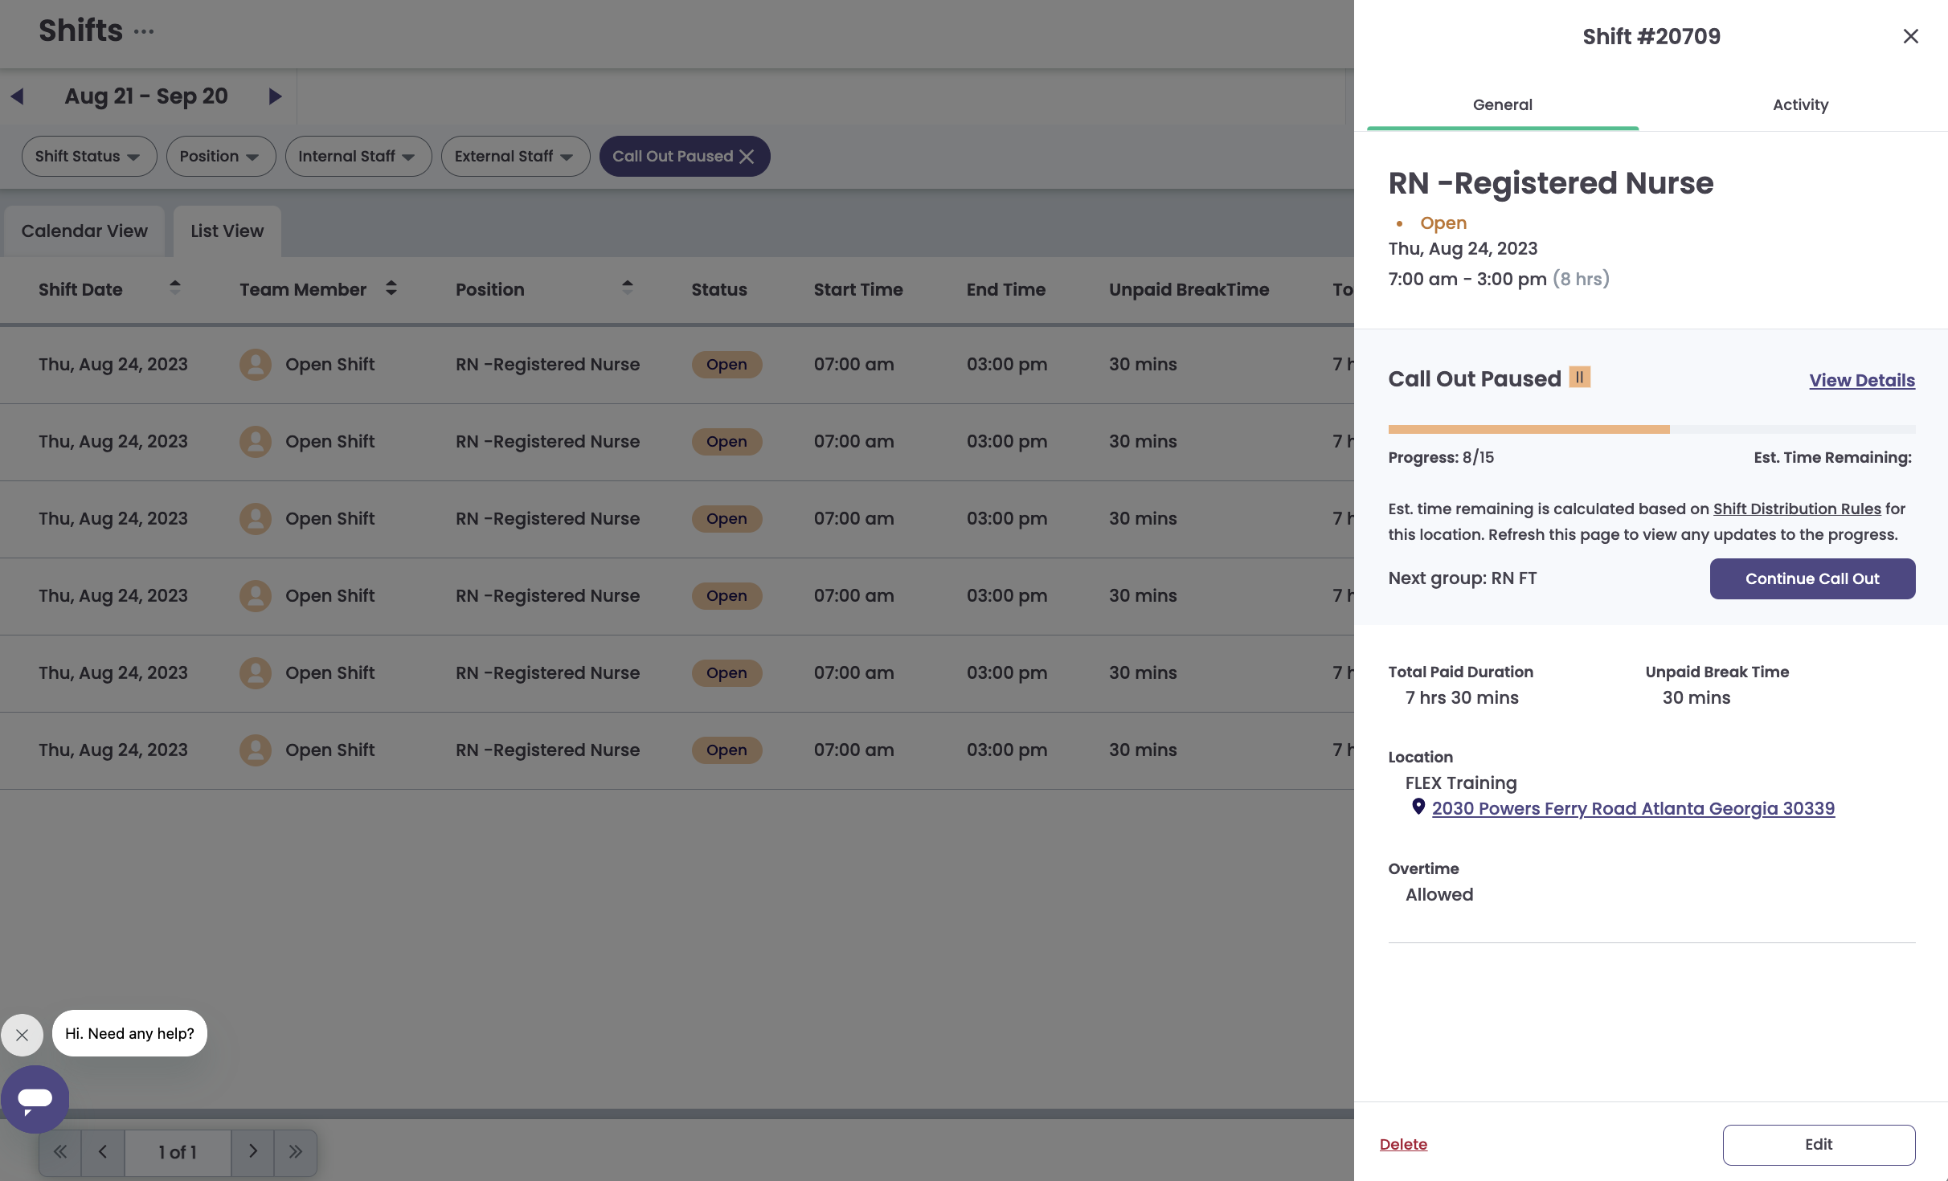The image size is (1948, 1181).
Task: Sort the list by Shift Date
Action: click(175, 288)
